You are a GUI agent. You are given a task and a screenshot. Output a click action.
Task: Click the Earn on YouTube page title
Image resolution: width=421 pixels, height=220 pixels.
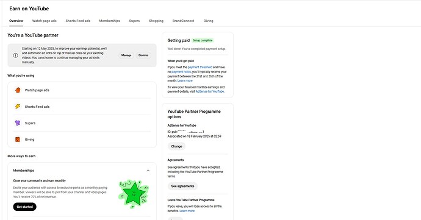click(29, 9)
